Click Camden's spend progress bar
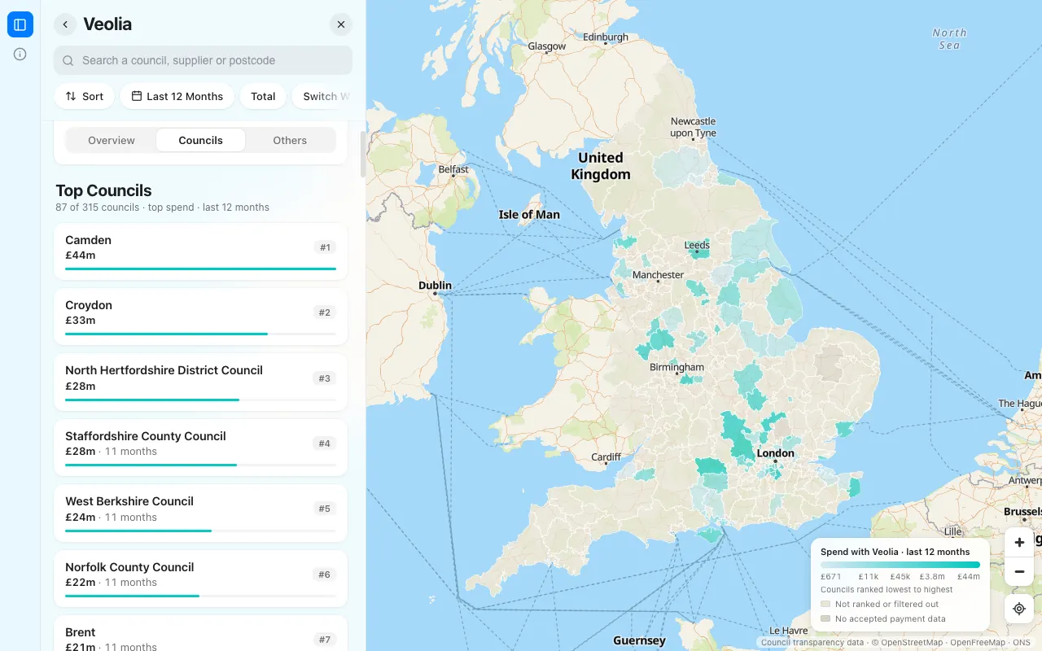 coord(200,269)
